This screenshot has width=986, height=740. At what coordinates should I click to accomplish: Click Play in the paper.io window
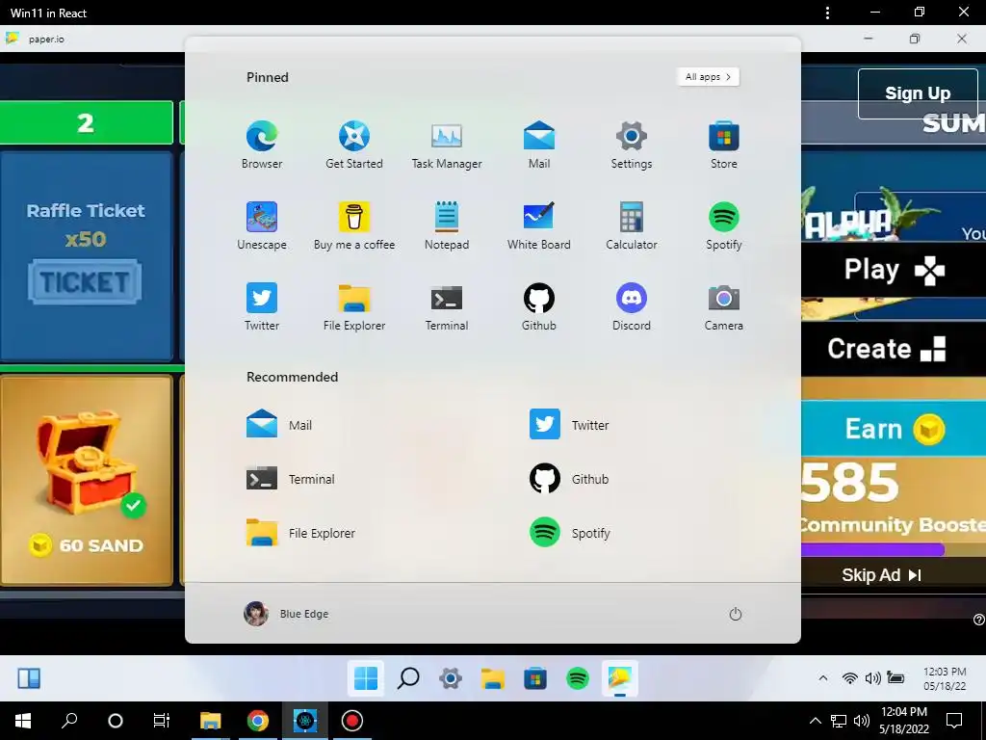[x=894, y=270]
